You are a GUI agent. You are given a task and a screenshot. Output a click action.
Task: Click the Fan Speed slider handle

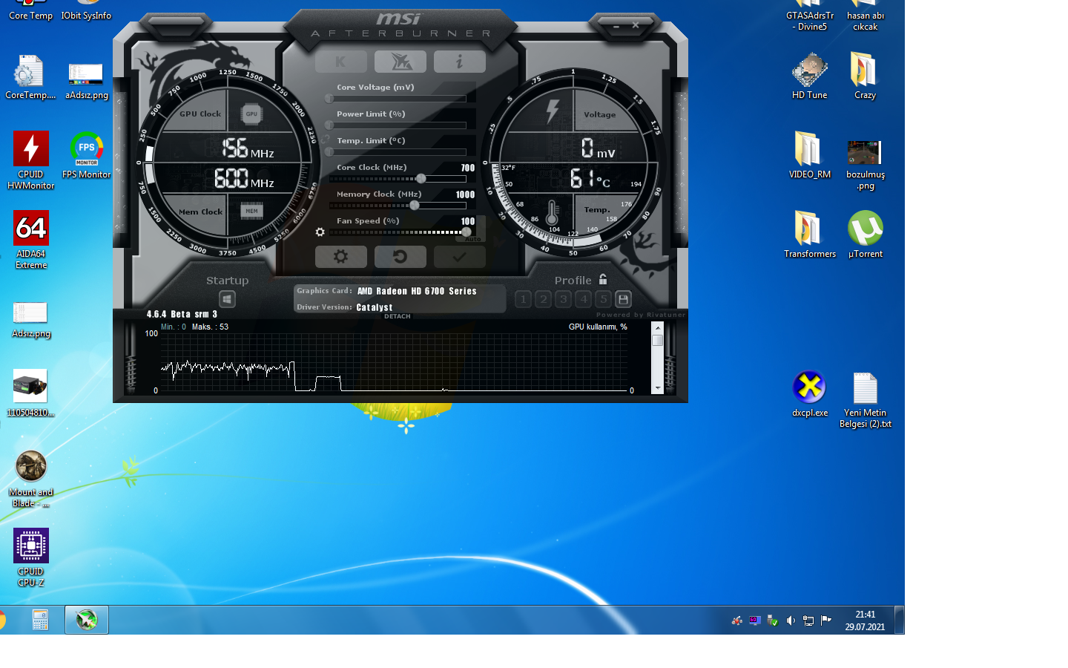[467, 232]
